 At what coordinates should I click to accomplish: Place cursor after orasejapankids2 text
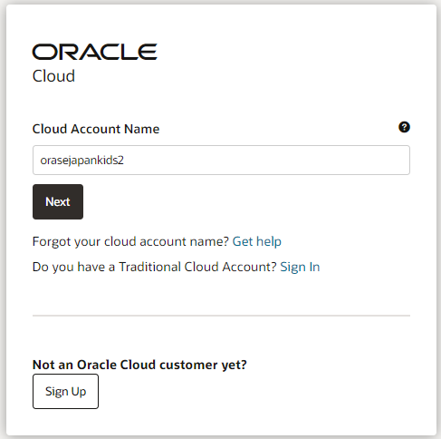[125, 161]
